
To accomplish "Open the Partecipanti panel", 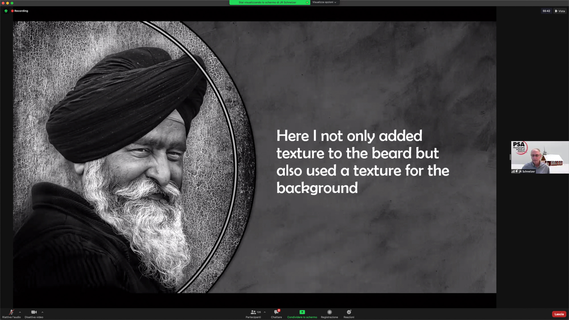I will [253, 314].
